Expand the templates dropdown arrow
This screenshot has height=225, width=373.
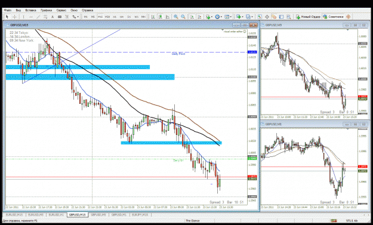[x=231, y=17]
